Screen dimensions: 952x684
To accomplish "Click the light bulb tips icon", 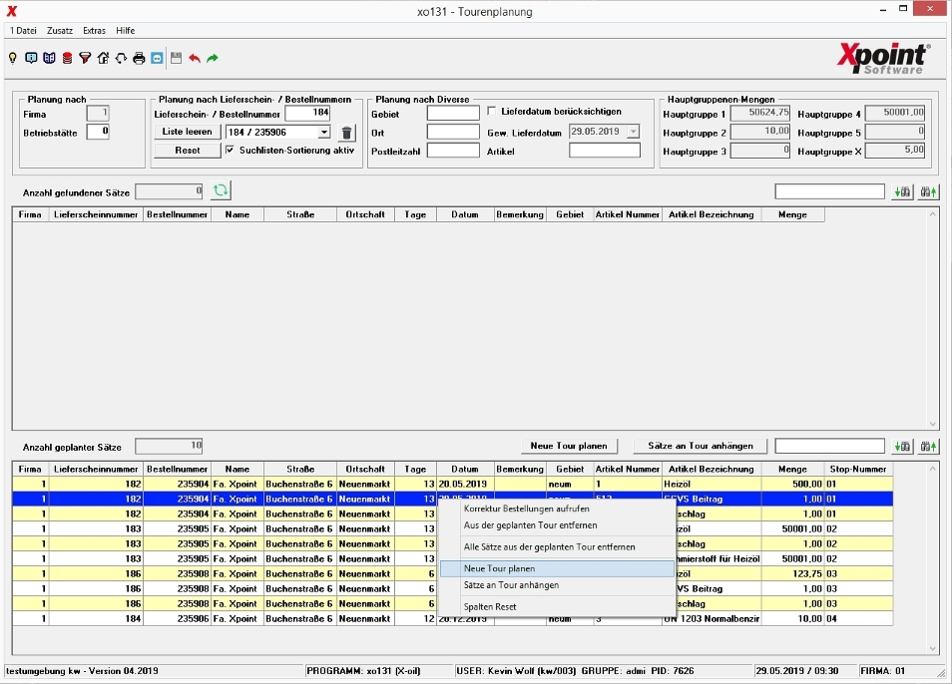I will 13,58.
